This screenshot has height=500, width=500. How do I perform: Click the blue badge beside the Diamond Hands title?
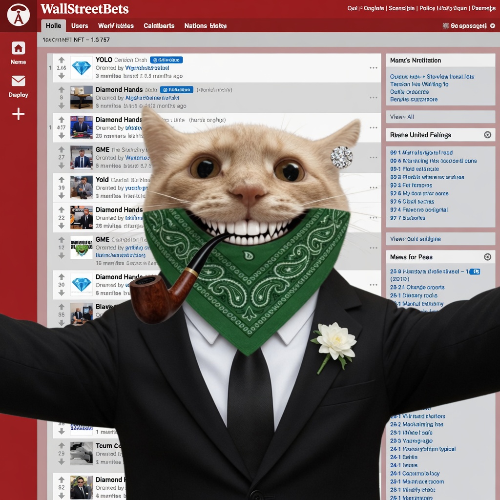click(x=177, y=90)
